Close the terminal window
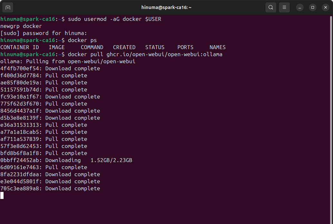Viewport: 333px width, 224px height. 325,8
